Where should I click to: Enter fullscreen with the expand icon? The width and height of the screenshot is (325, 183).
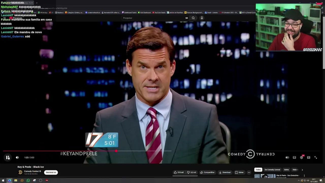pyautogui.click(x=316, y=157)
